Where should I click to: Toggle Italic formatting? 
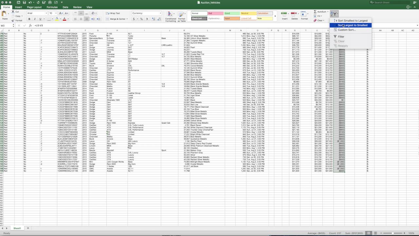[35, 19]
